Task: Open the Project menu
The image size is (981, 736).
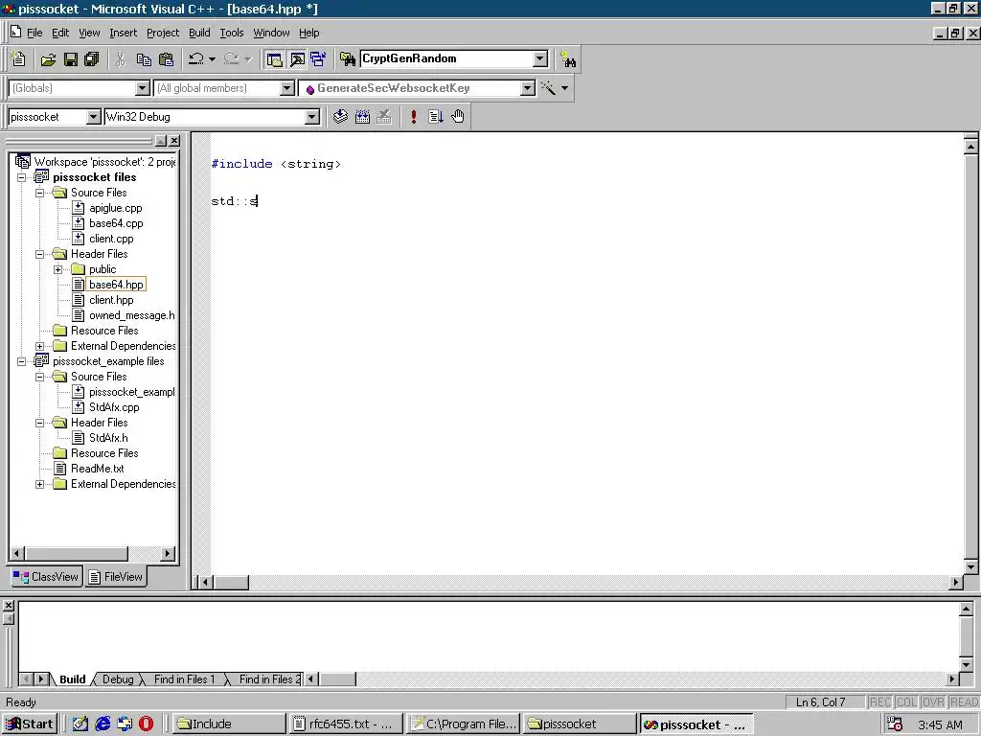Action: pos(163,33)
